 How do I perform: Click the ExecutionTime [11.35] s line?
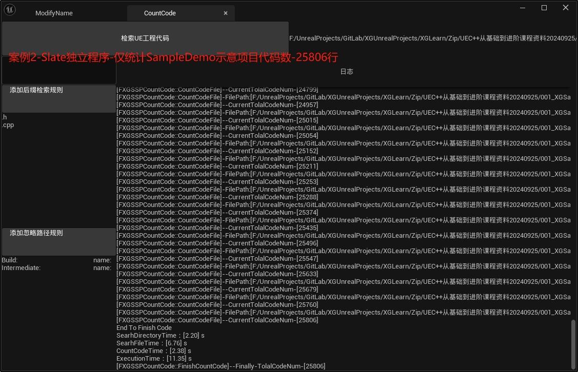(154, 358)
